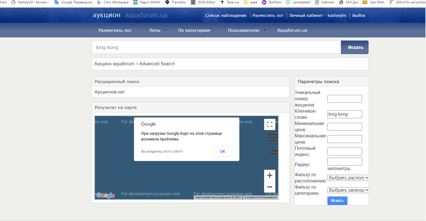Open the Радио MIAMI bookmark
The image size is (426, 221).
[147, 2]
